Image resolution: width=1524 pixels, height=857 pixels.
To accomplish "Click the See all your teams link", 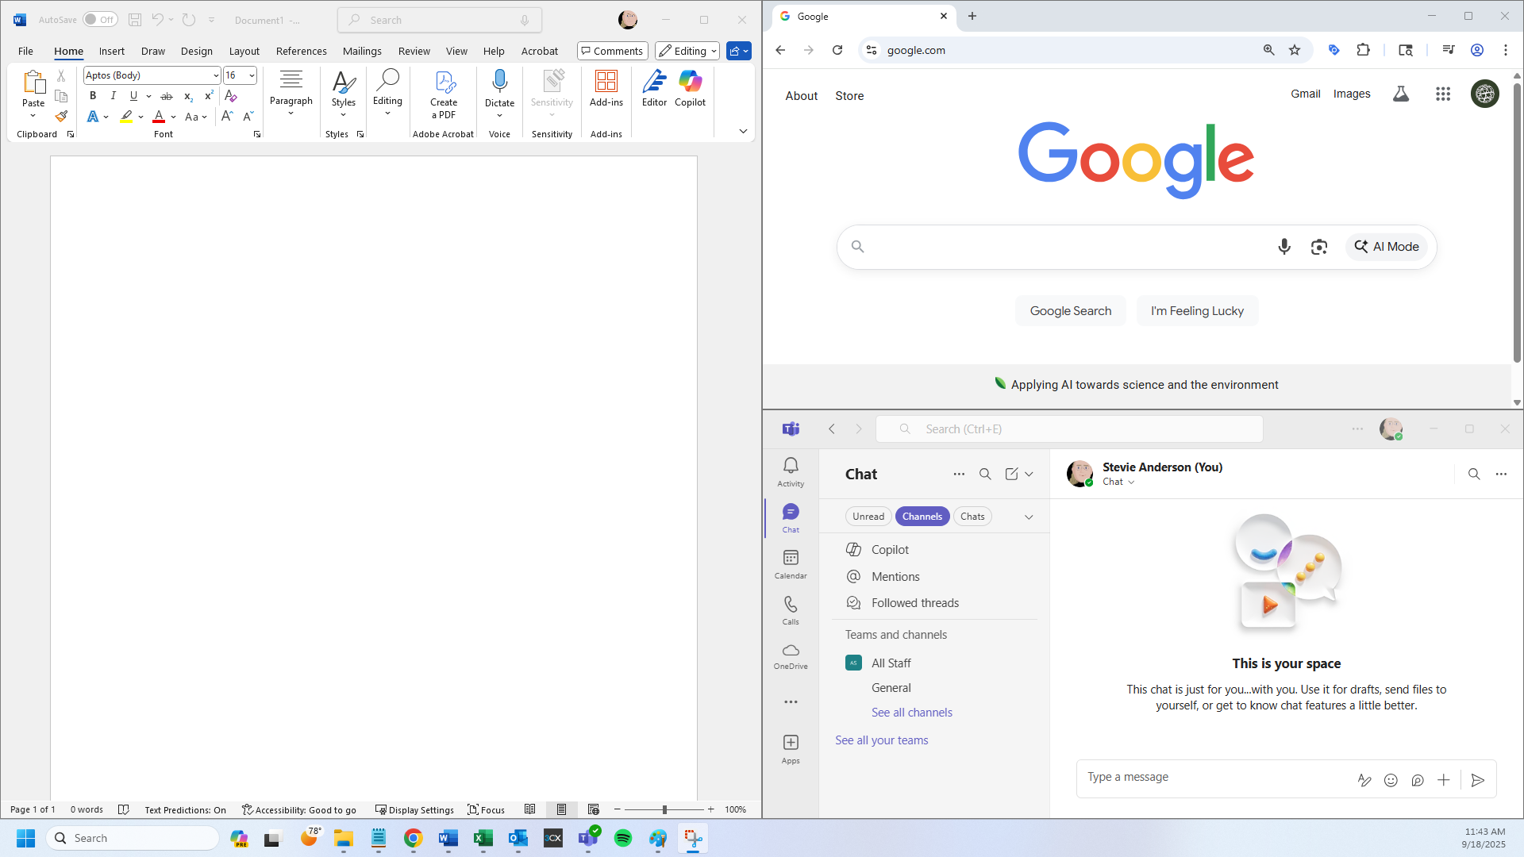I will [x=881, y=740].
